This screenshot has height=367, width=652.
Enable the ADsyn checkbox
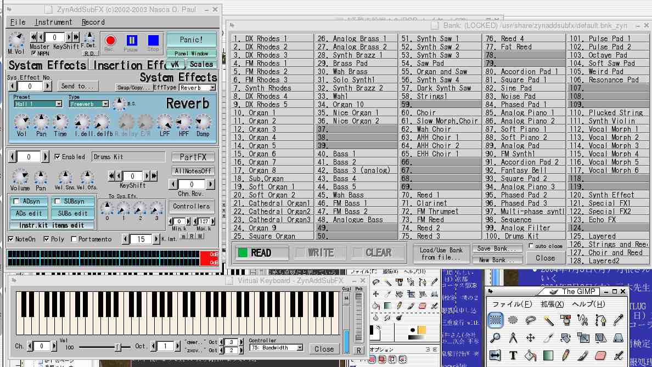coord(16,201)
